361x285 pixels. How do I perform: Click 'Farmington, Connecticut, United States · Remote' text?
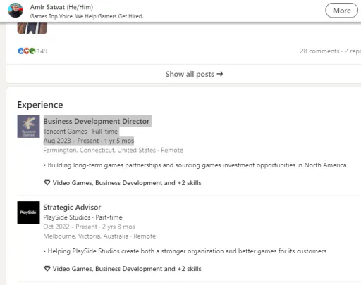point(113,150)
